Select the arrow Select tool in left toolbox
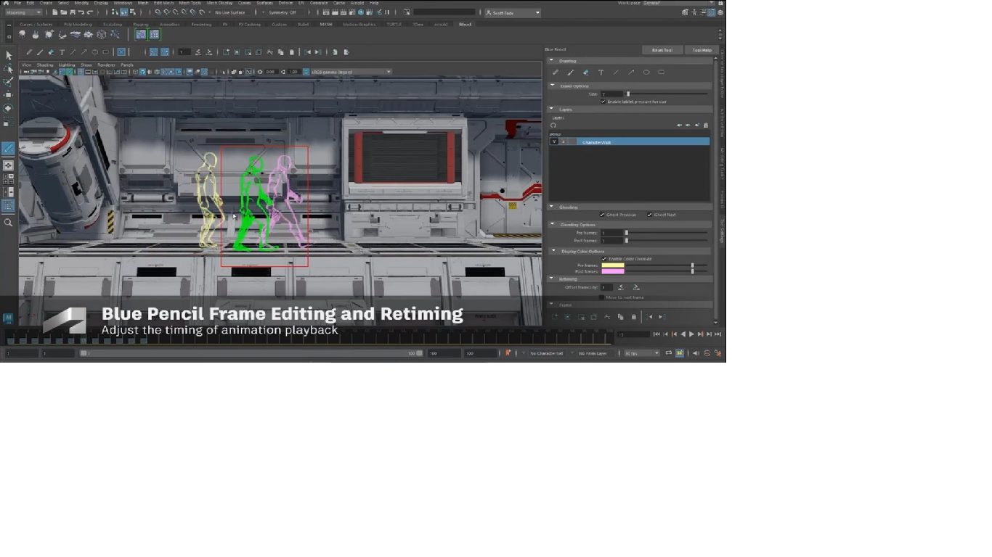Image resolution: width=992 pixels, height=557 pixels. coord(9,55)
